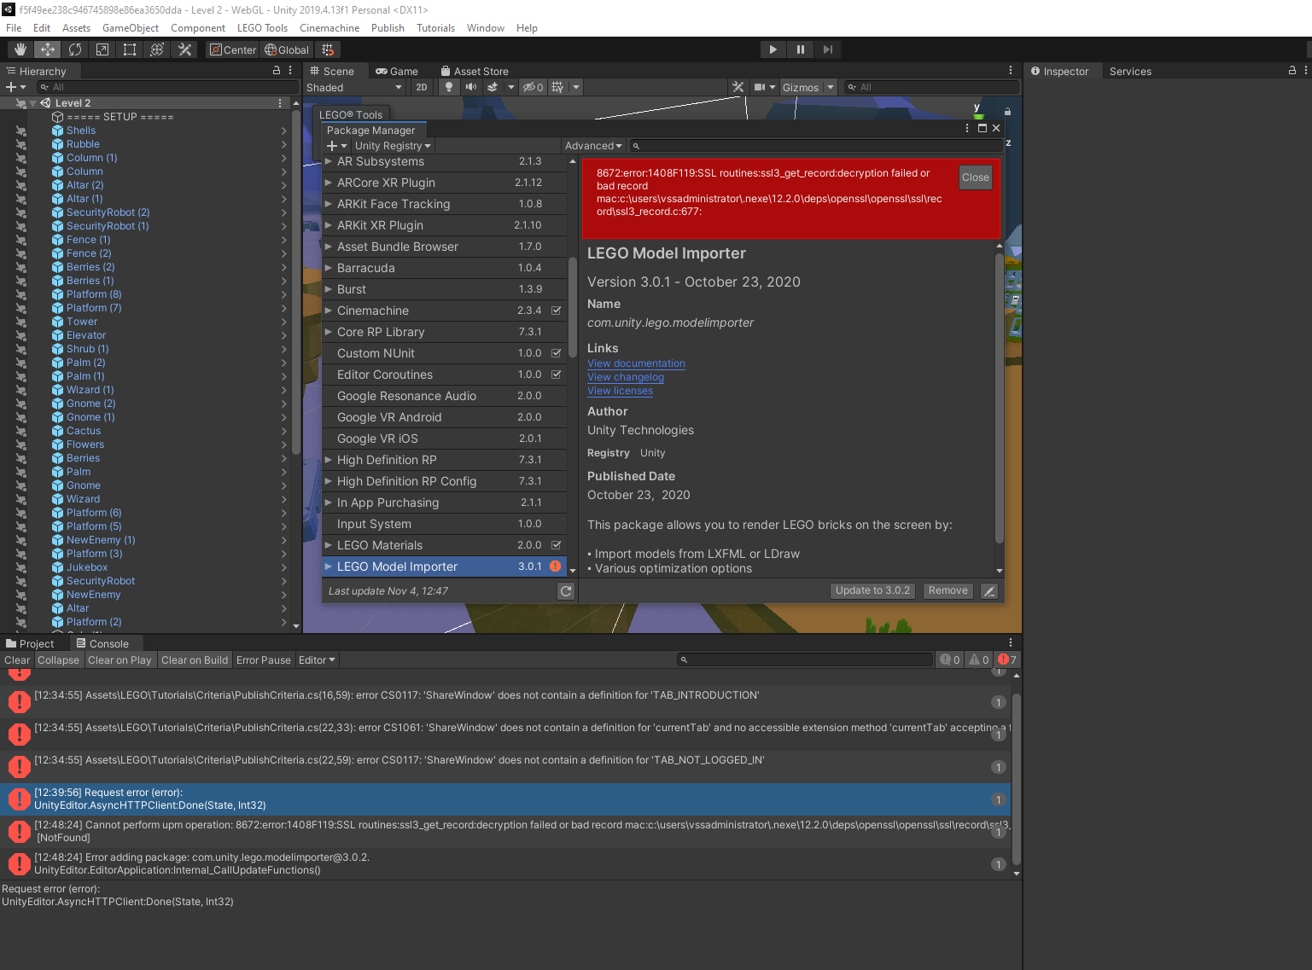
Task: Expand the High Definition RP package entry
Action: coord(329,459)
